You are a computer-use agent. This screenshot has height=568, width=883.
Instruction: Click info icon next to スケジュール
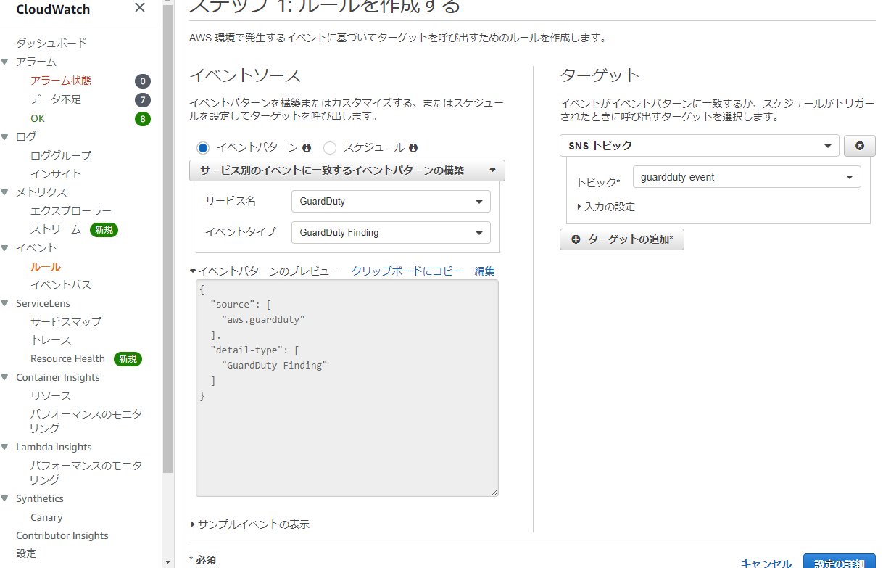(413, 148)
